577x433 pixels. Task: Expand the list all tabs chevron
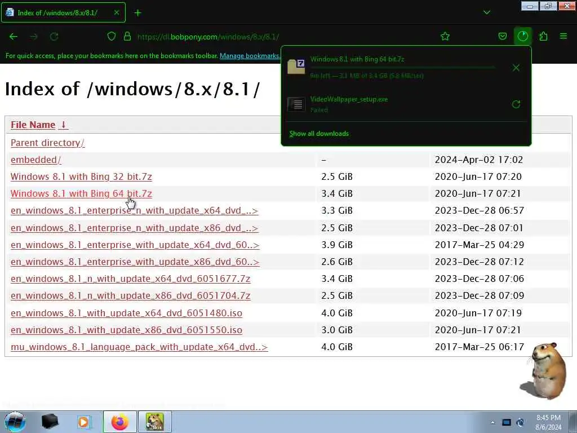[x=486, y=12]
